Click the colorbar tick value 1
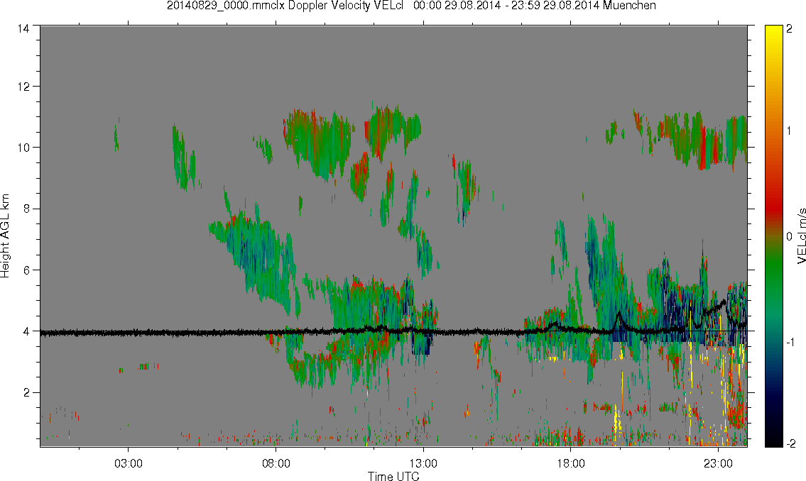806x481 pixels. point(789,131)
